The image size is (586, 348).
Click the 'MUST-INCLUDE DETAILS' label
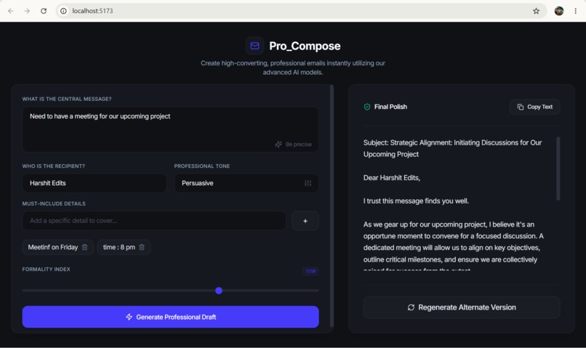pos(54,203)
